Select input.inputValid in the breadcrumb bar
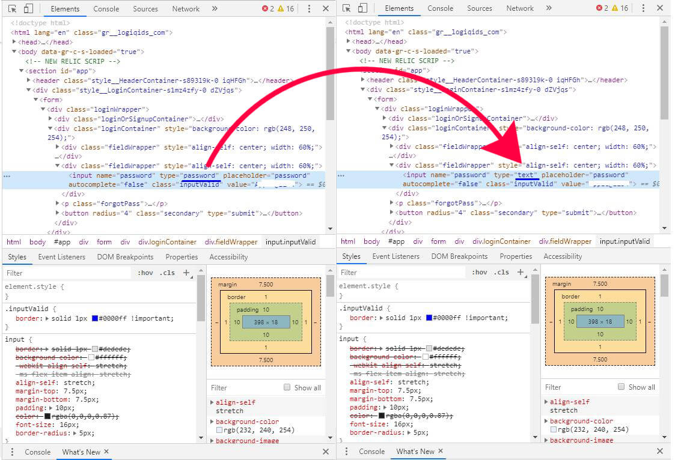 (x=292, y=241)
